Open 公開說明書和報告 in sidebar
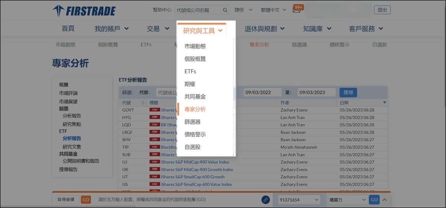 click(81, 161)
